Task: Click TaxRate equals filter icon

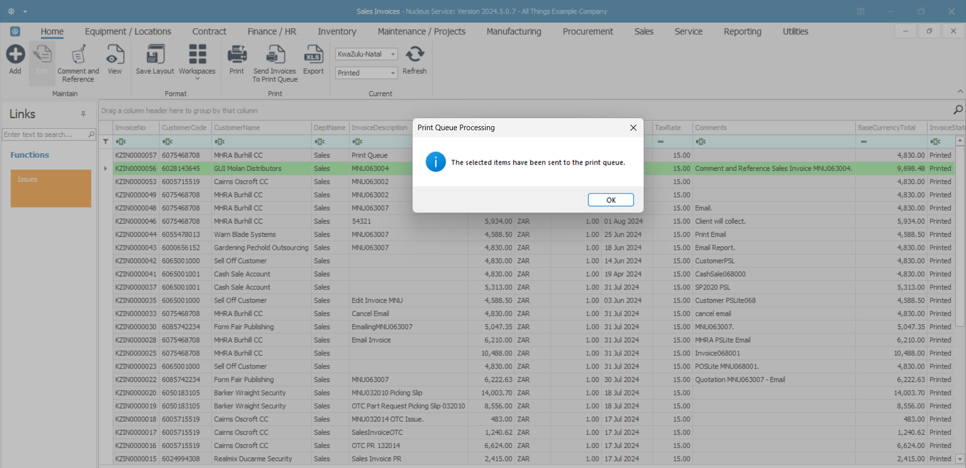Action: (660, 142)
